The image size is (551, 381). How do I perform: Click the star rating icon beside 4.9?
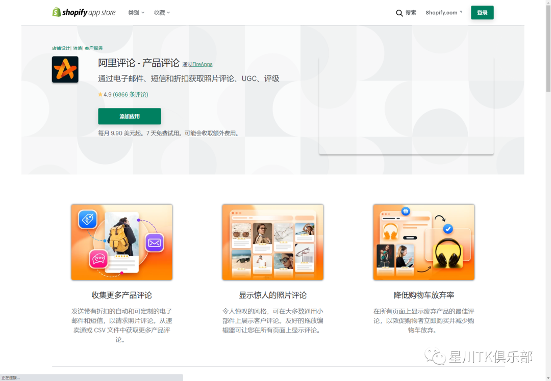[x=100, y=94]
